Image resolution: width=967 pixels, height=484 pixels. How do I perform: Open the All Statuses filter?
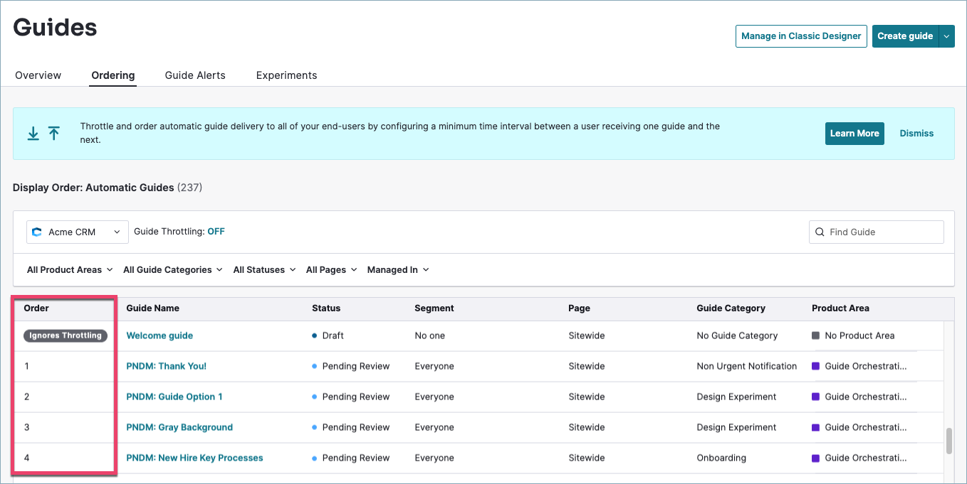264,270
